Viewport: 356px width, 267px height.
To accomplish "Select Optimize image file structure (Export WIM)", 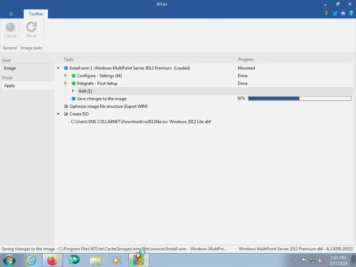I will point(108,106).
